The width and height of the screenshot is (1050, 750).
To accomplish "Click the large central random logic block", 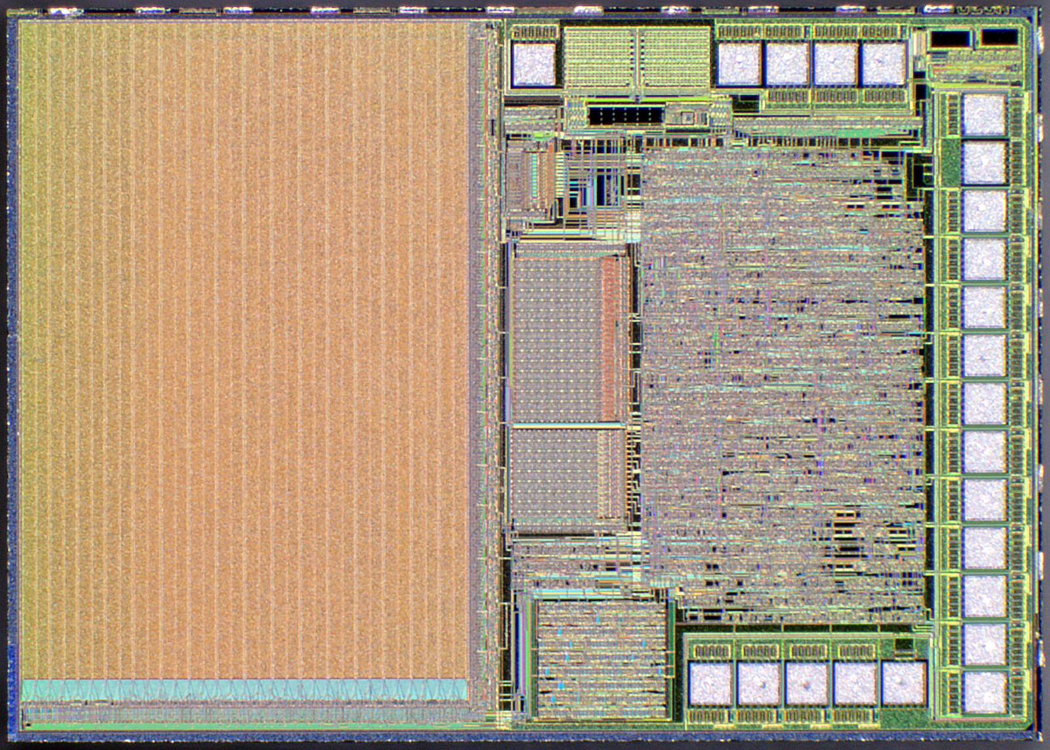I will pyautogui.click(x=781, y=367).
